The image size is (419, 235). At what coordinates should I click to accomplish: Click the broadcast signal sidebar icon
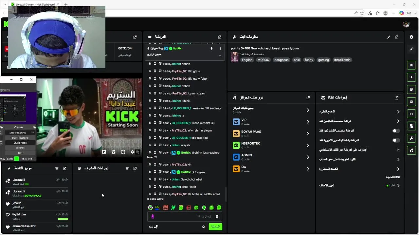(x=411, y=114)
